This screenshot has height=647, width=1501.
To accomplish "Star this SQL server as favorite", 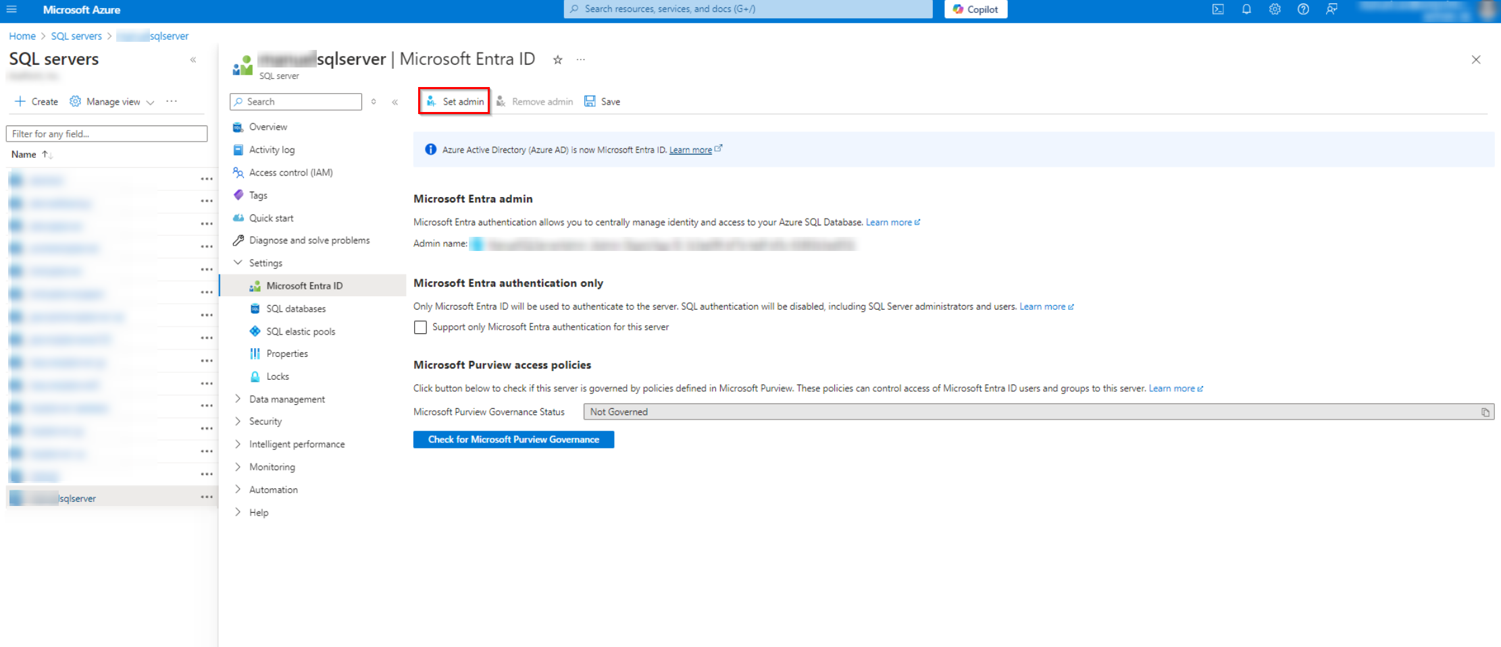I will [557, 59].
